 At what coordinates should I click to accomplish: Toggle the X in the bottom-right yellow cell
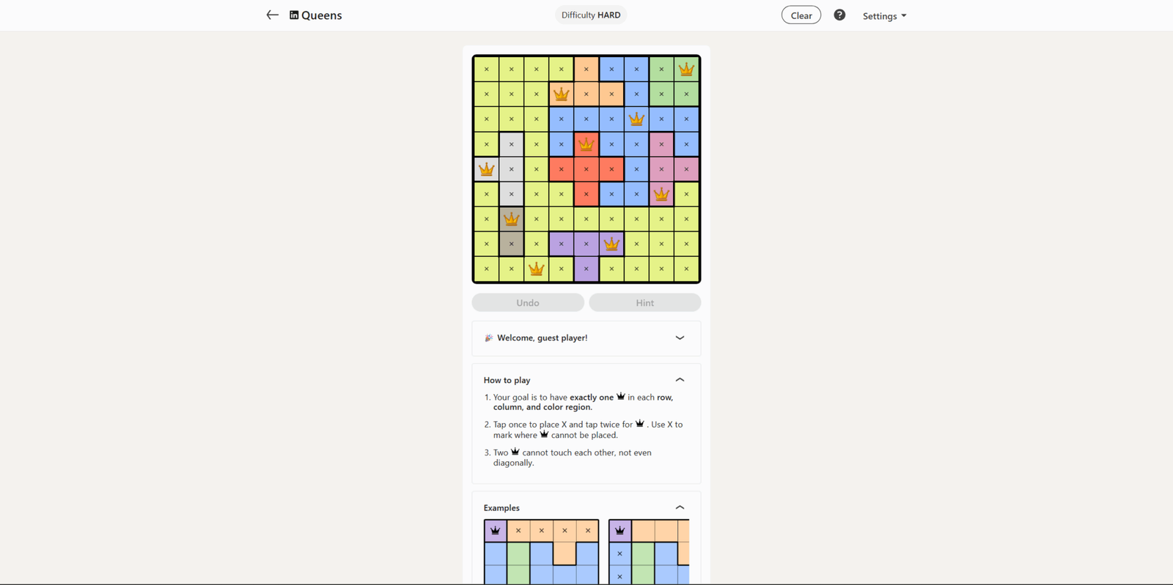tap(686, 269)
